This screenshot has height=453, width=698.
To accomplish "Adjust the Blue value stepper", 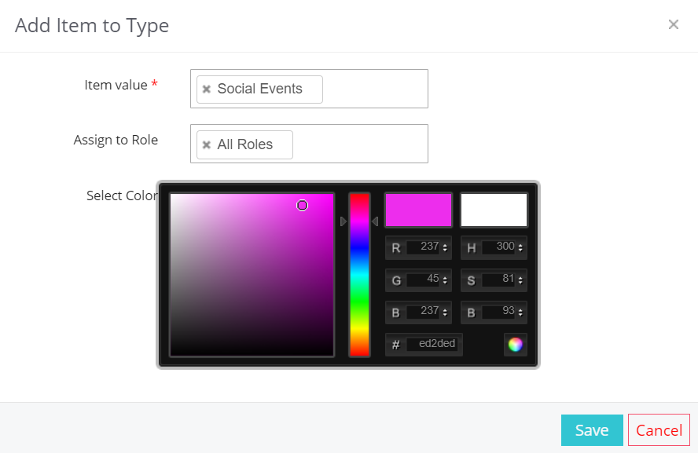I will point(445,313).
